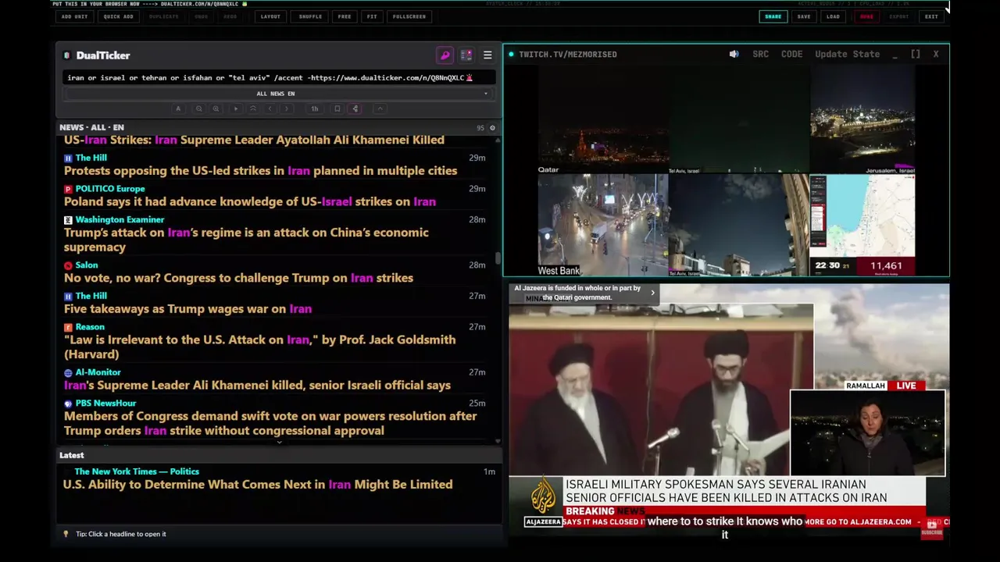1000x562 pixels.
Task: Click the double-chevron scroll-to-top icon
Action: pyautogui.click(x=253, y=108)
